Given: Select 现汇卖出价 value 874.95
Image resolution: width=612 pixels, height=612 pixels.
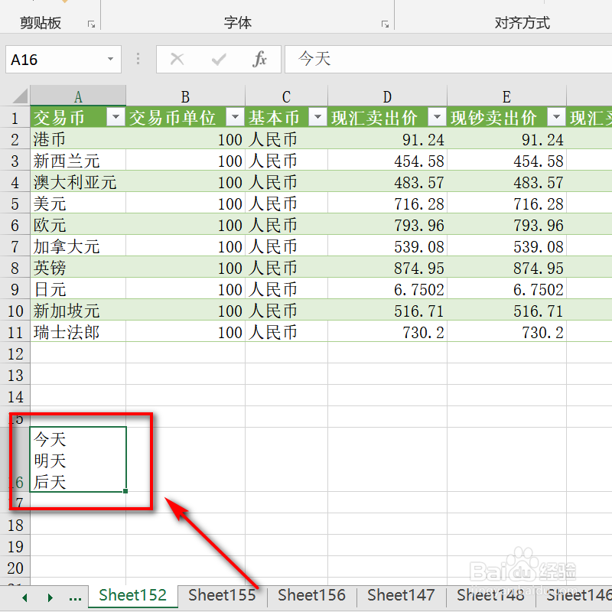Looking at the screenshot, I should (388, 269).
